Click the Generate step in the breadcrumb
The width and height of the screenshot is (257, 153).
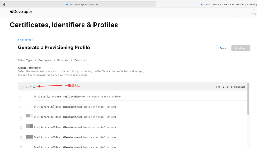click(62, 60)
